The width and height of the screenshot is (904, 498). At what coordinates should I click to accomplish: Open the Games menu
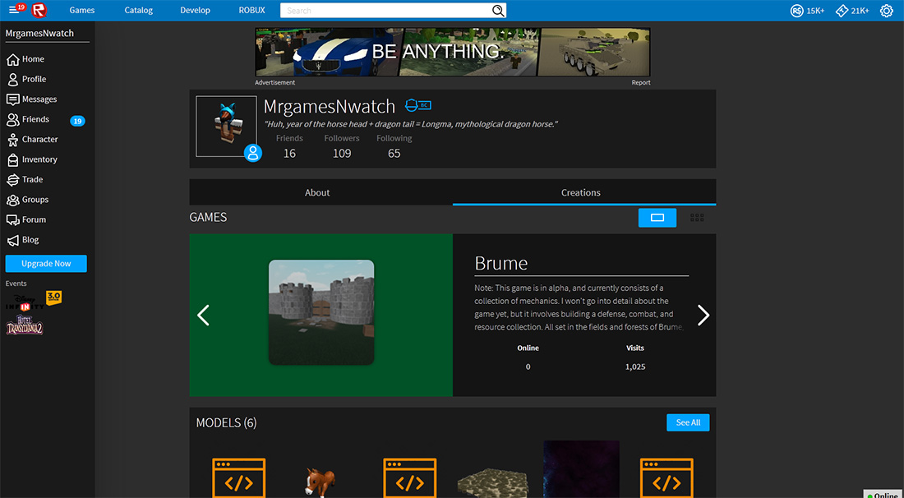82,11
